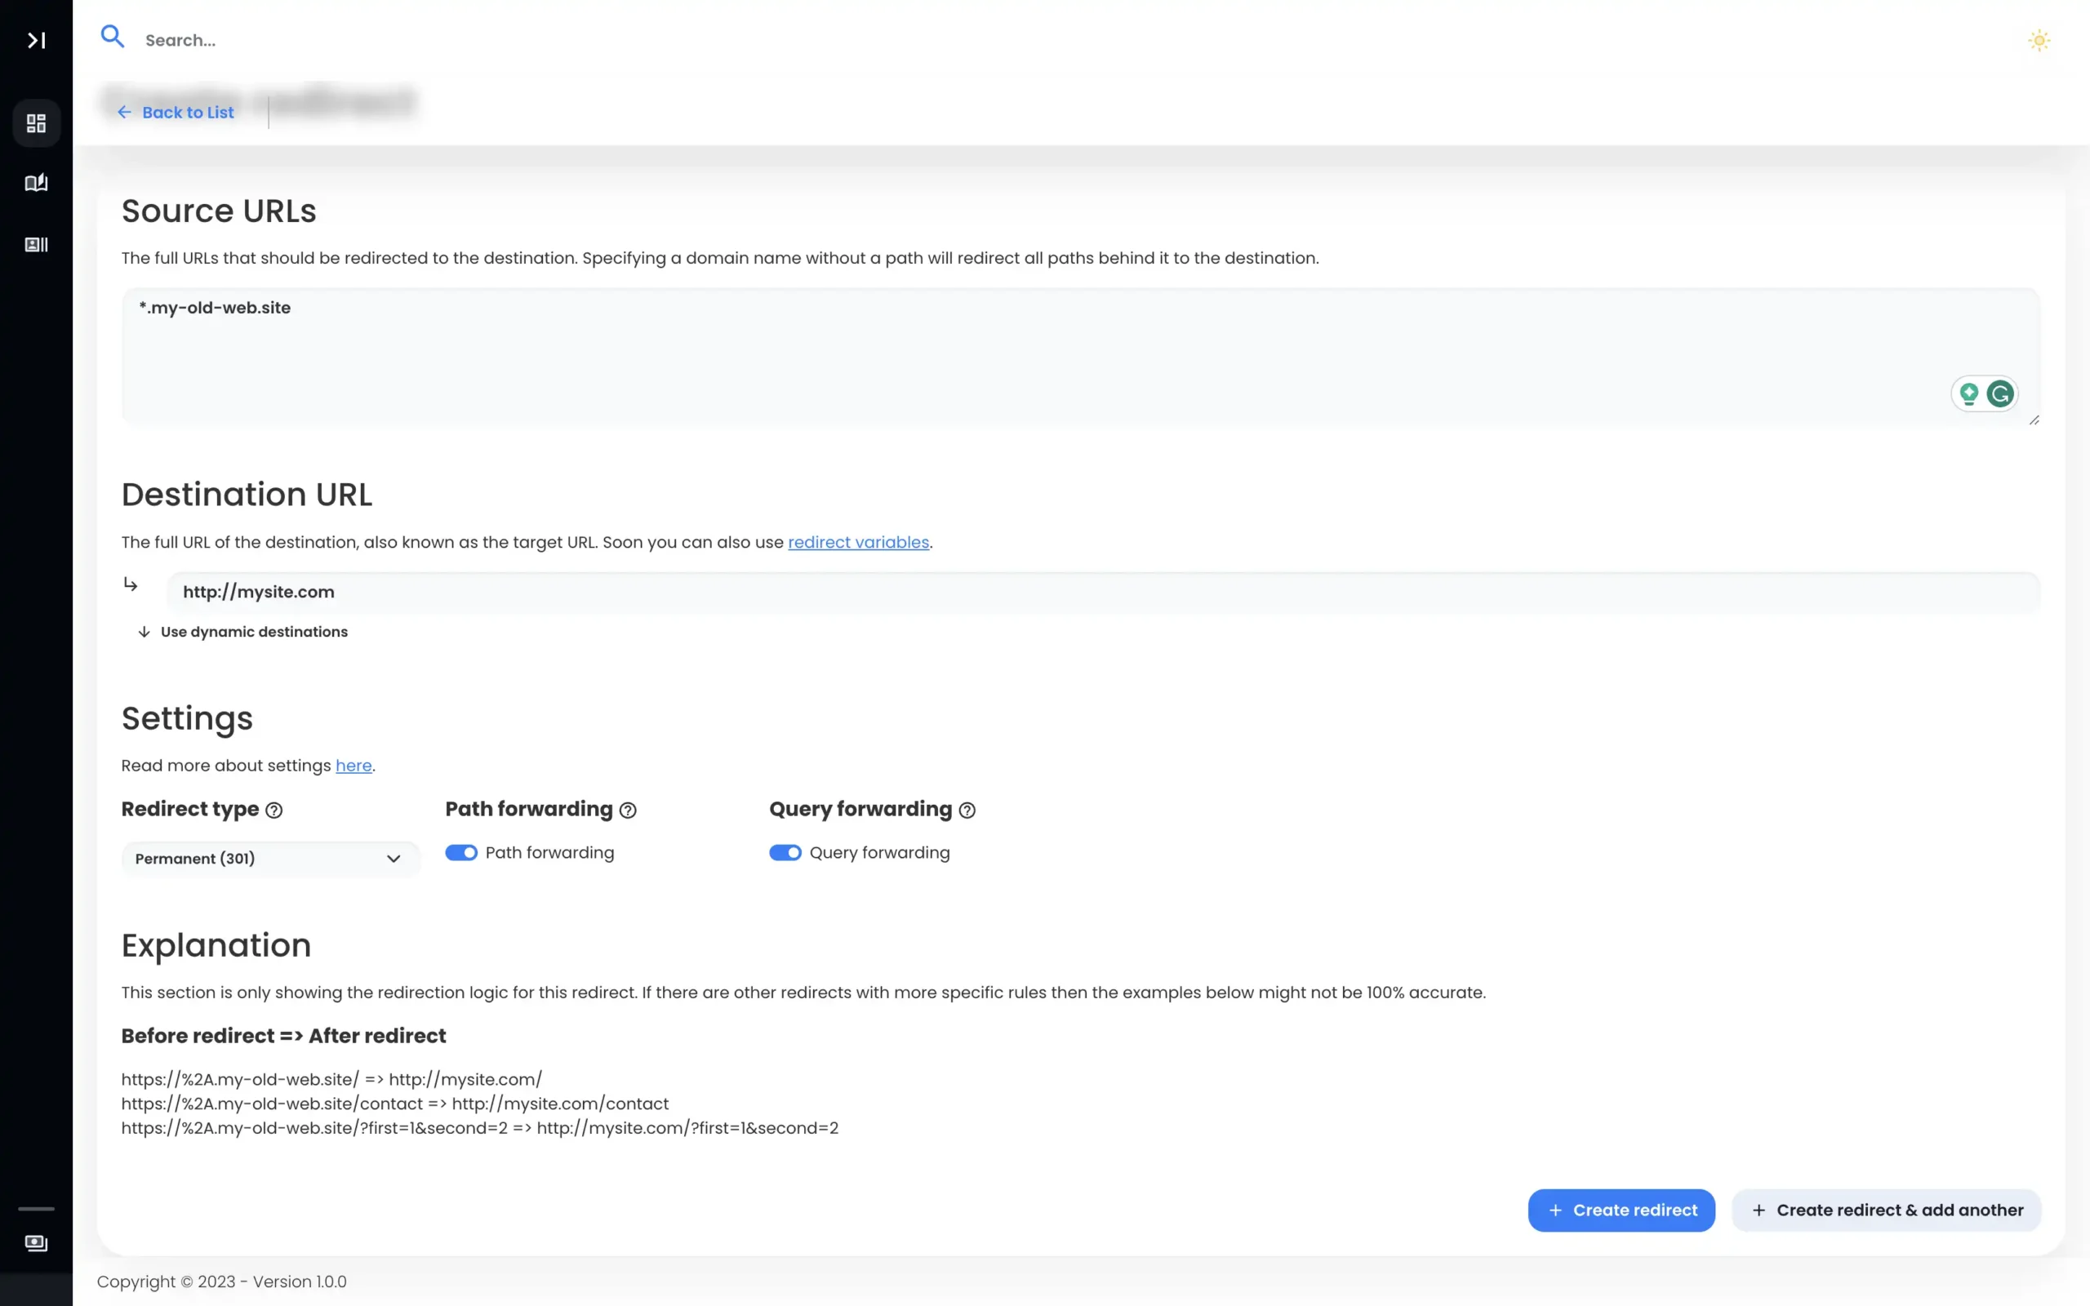The height and width of the screenshot is (1306, 2090).
Task: Click the here settings link
Action: pyautogui.click(x=354, y=766)
